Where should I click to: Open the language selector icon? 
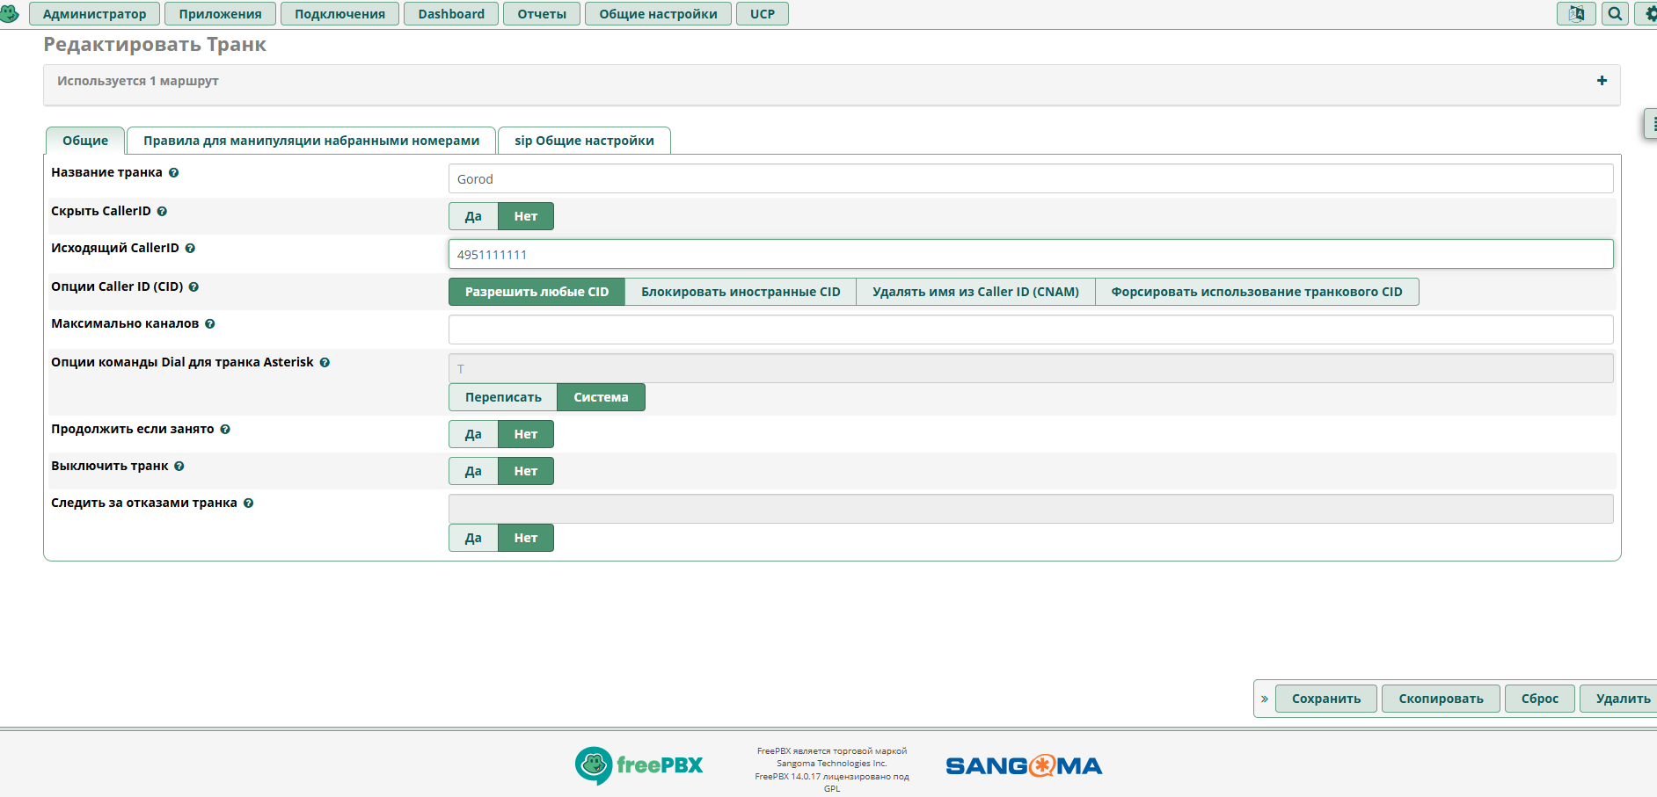point(1576,14)
